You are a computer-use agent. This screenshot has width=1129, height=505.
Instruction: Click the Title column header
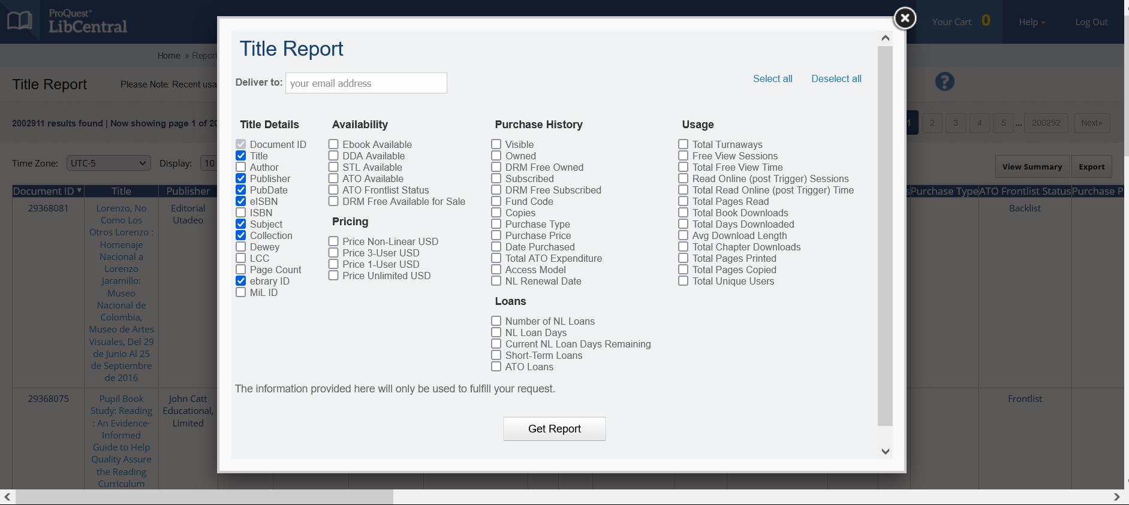(121, 191)
